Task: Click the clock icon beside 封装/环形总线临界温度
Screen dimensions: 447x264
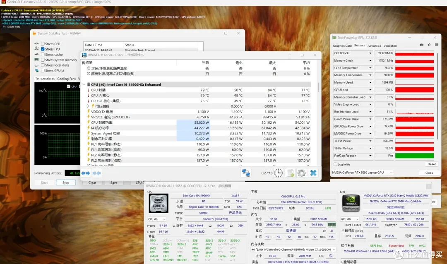Action: [x=89, y=68]
